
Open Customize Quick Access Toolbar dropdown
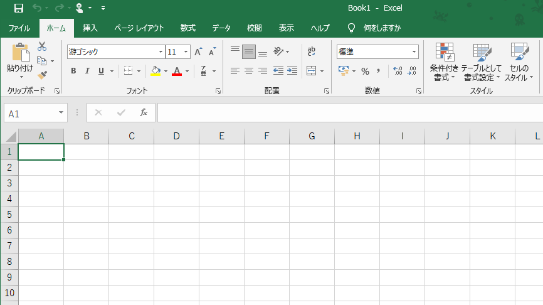click(103, 8)
